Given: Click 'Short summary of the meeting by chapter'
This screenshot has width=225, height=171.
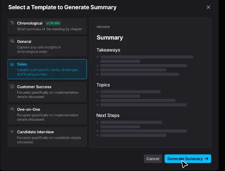Looking at the screenshot, I should (50, 29).
